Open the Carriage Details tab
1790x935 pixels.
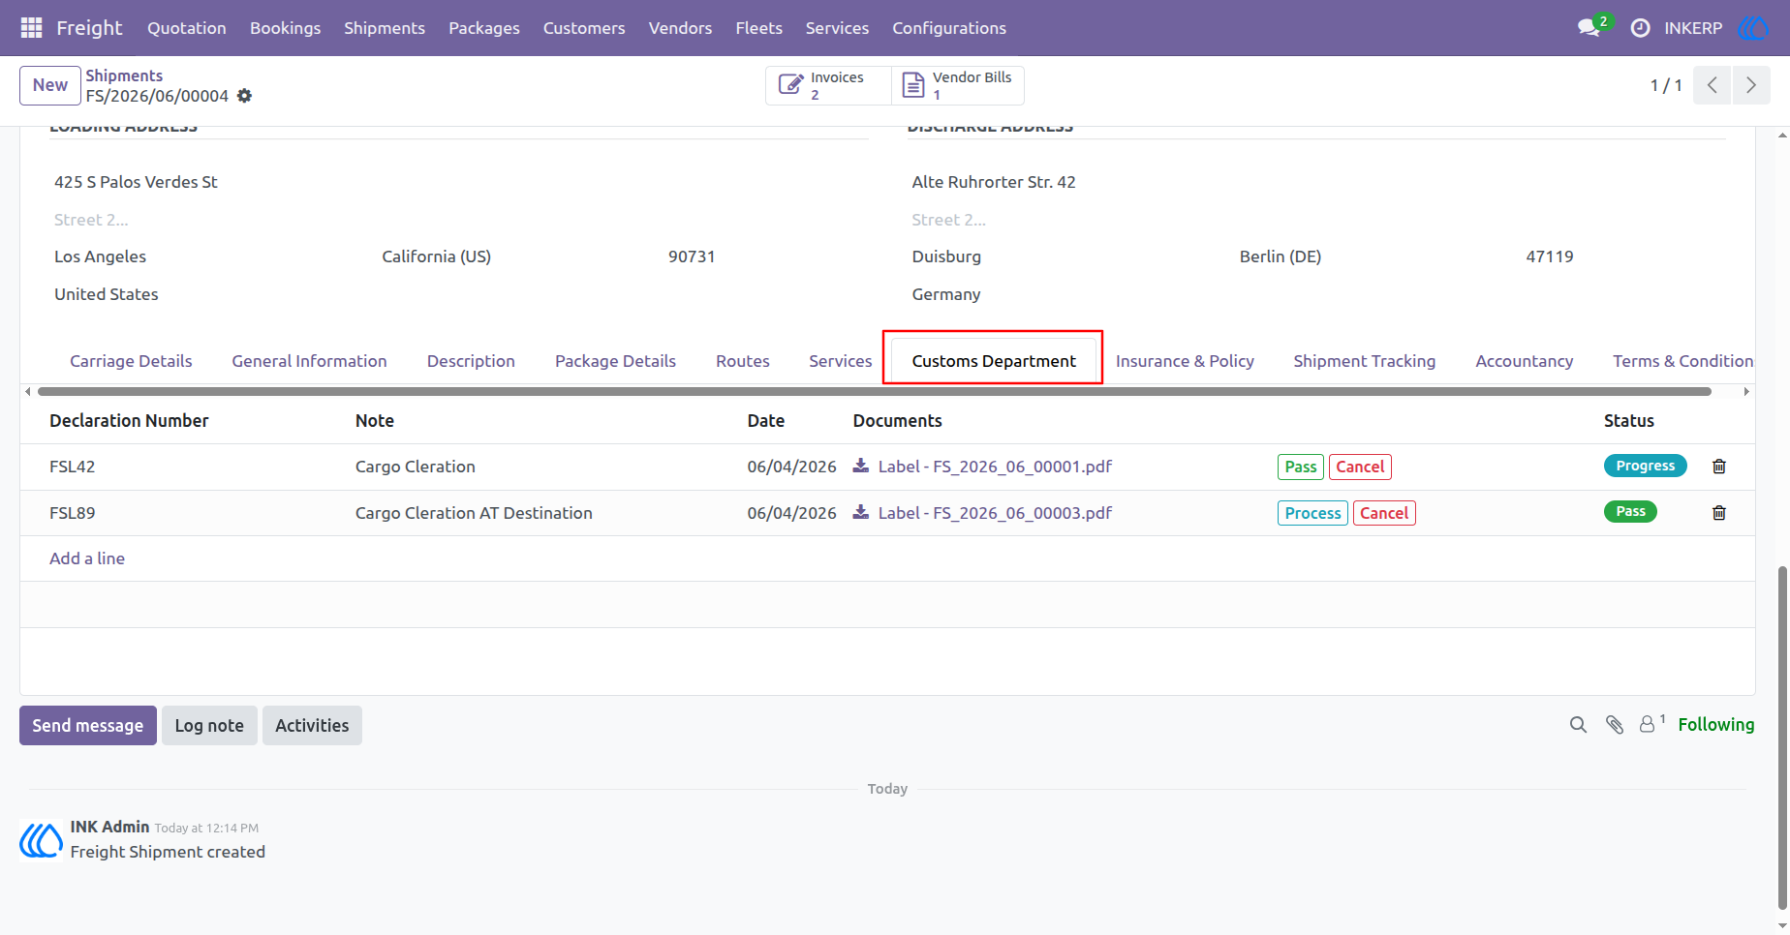131,361
